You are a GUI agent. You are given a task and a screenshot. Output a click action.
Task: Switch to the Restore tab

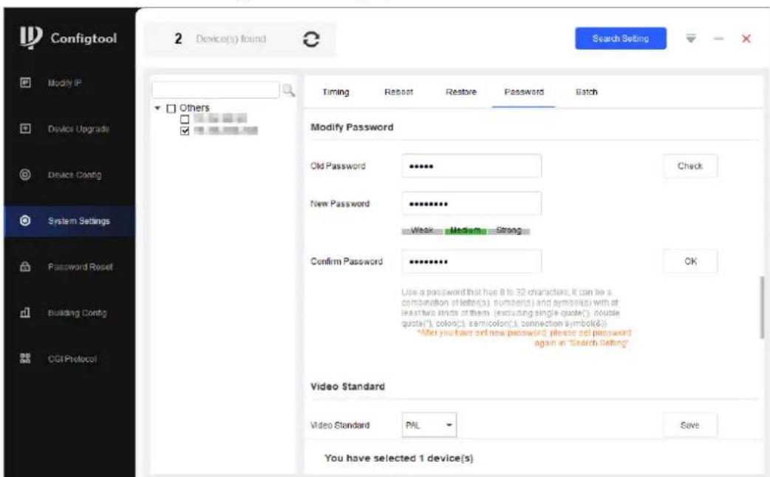[460, 92]
